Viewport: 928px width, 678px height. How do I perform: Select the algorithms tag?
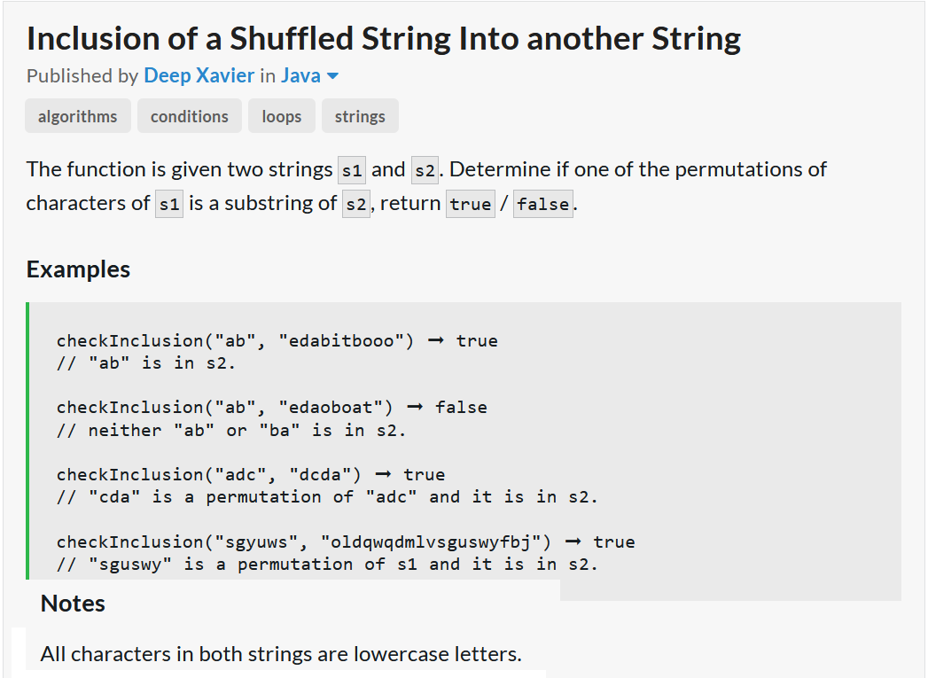point(78,116)
